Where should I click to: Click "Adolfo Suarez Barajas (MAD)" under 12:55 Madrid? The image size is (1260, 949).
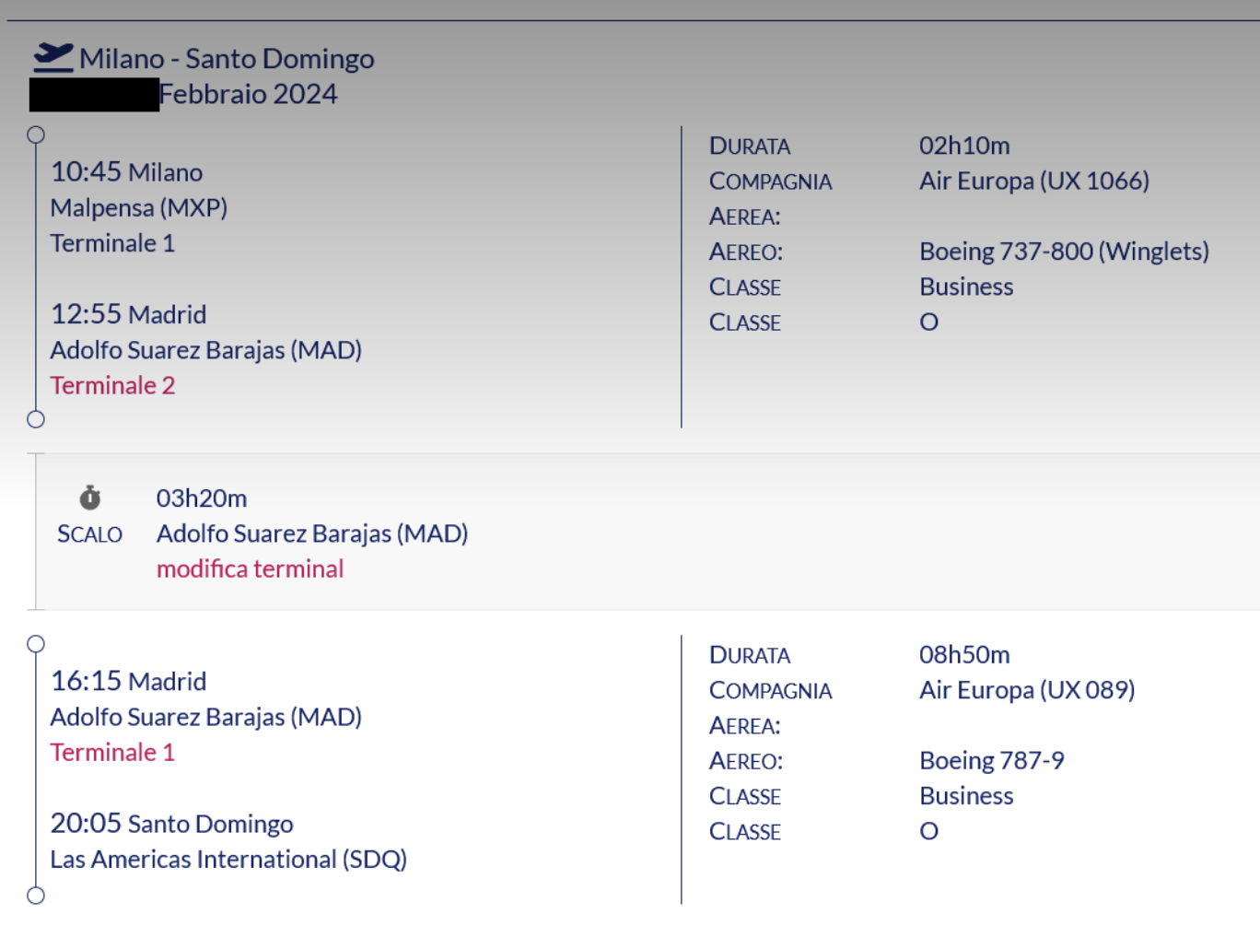[206, 350]
